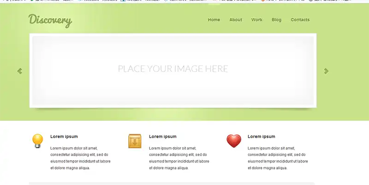Screen dimensions: 369x185
Task: Open the Blog section
Action: tap(276, 20)
